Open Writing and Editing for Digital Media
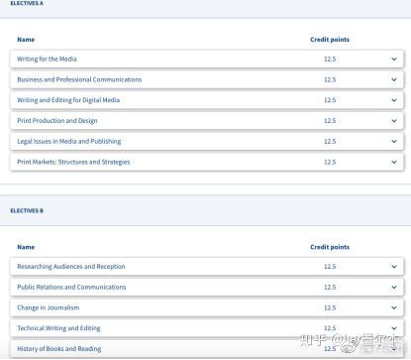 [x=68, y=100]
